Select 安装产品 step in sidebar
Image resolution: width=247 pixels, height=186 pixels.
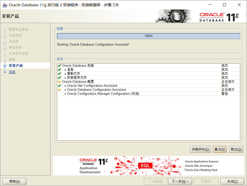pos(16,65)
